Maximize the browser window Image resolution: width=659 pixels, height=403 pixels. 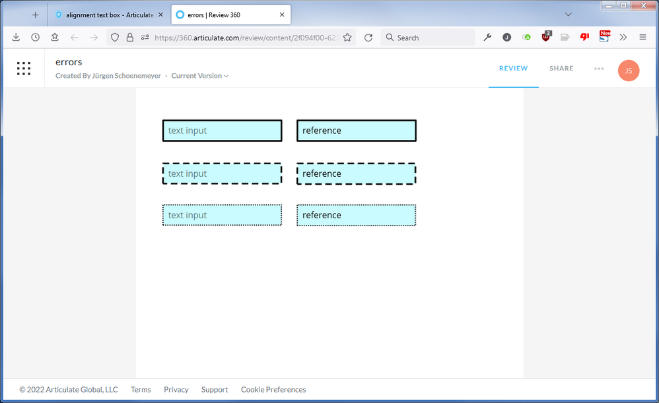(623, 6)
